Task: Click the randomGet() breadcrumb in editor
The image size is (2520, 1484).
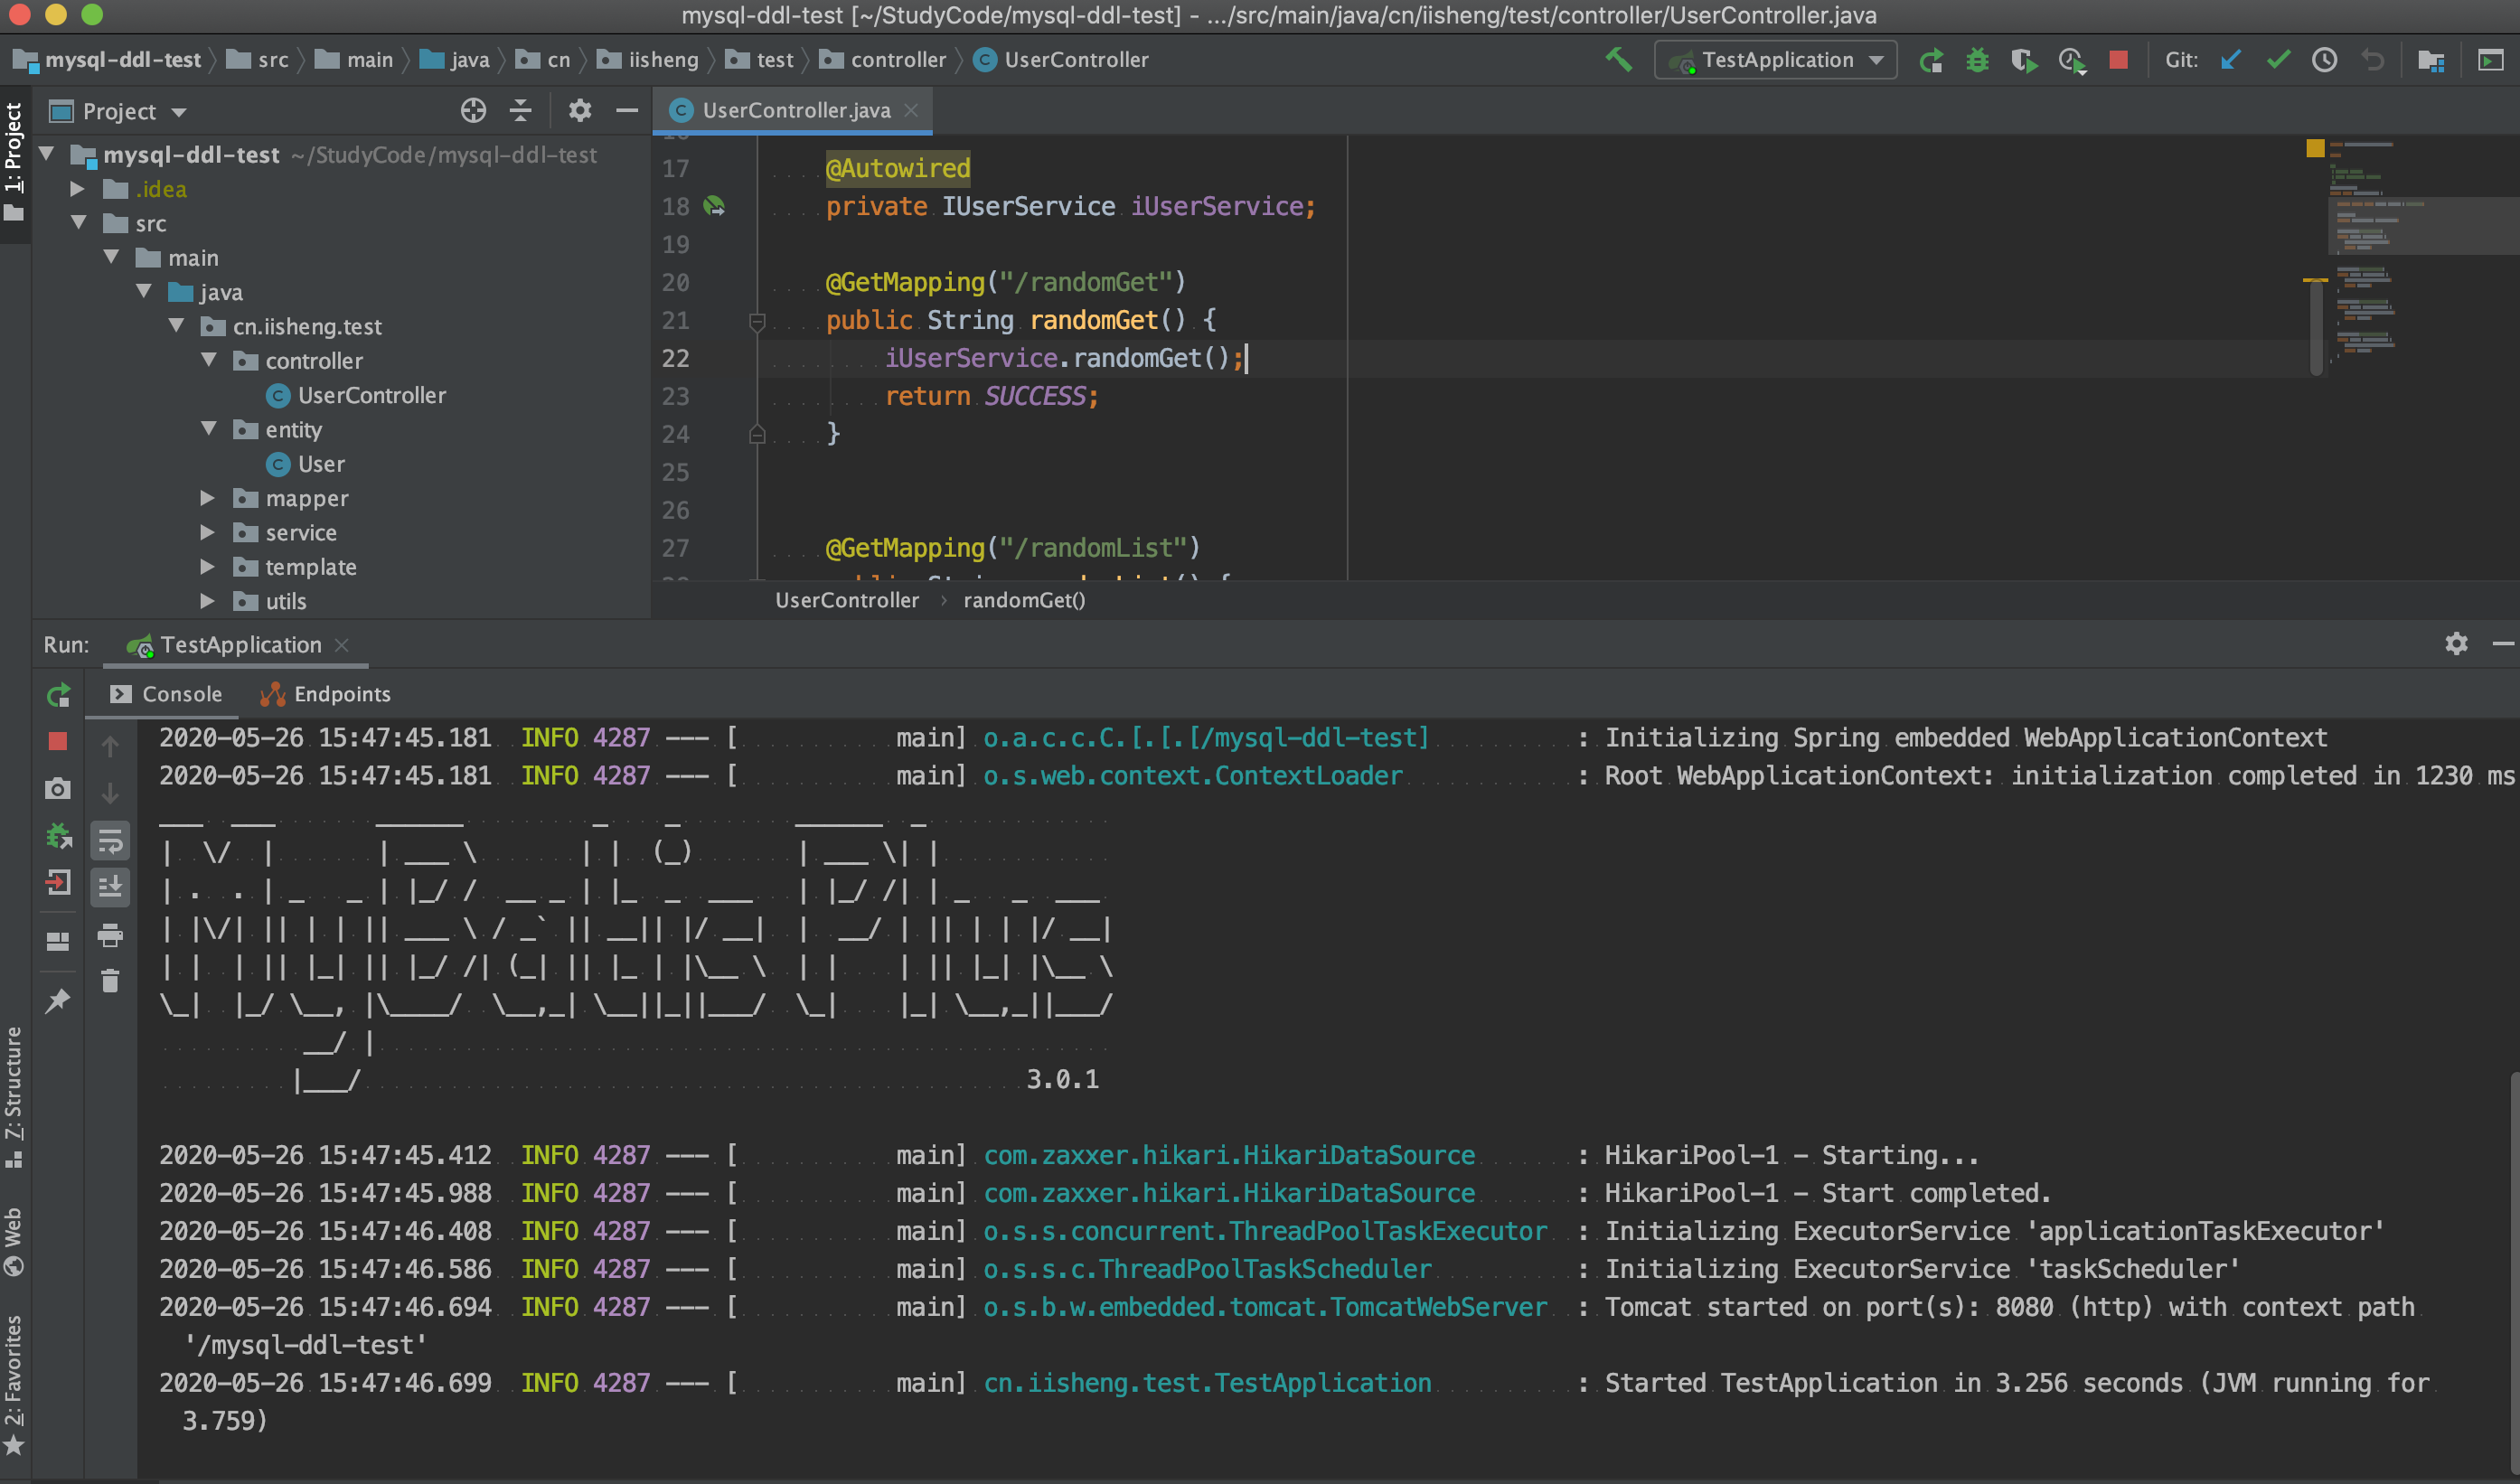Action: (1023, 600)
